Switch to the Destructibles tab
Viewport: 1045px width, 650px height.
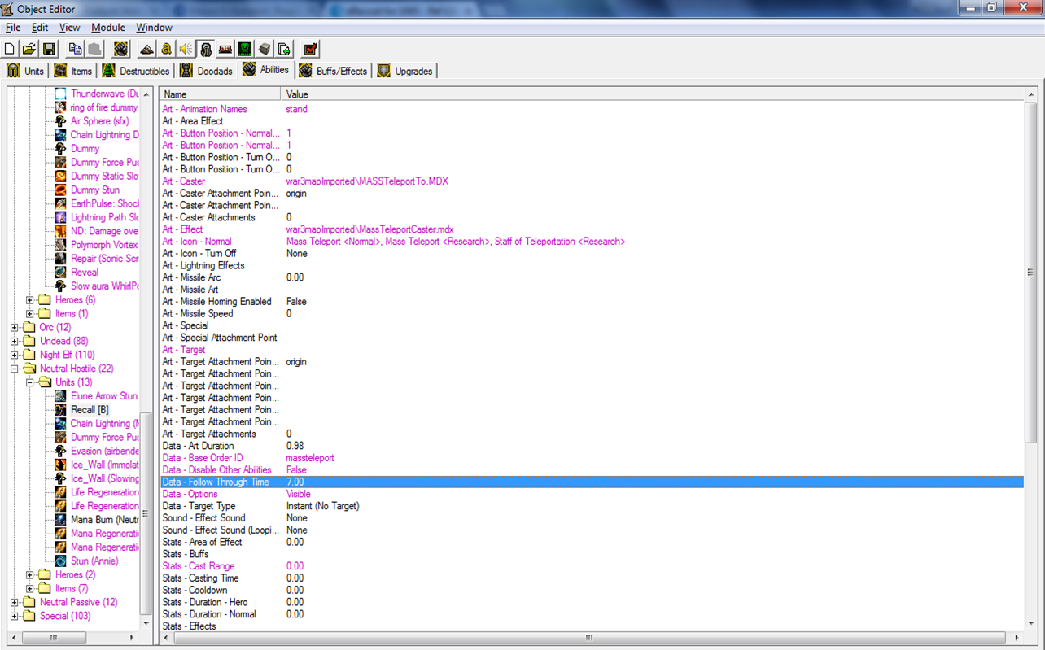click(x=136, y=71)
